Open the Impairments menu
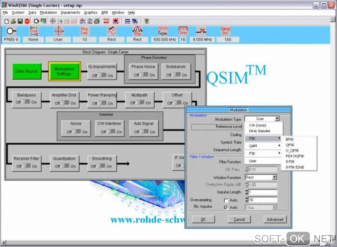The height and width of the screenshot is (247, 337). pyautogui.click(x=70, y=13)
